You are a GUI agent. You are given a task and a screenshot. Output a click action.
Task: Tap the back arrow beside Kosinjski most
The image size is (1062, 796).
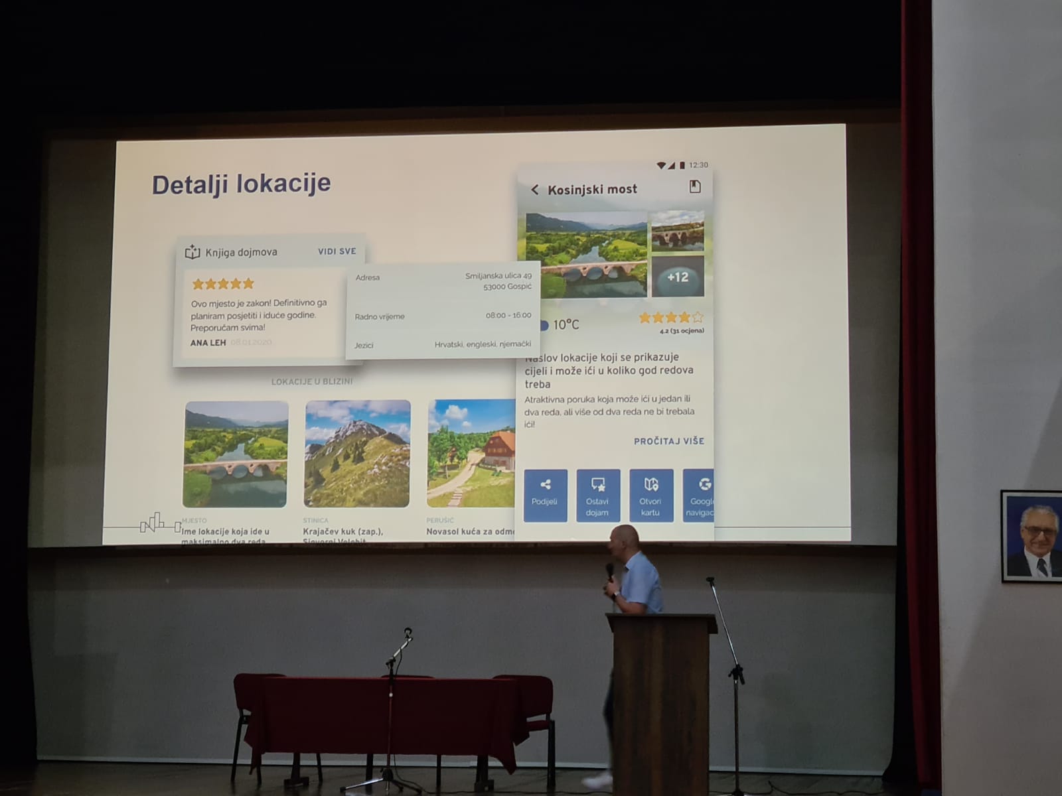pos(535,190)
